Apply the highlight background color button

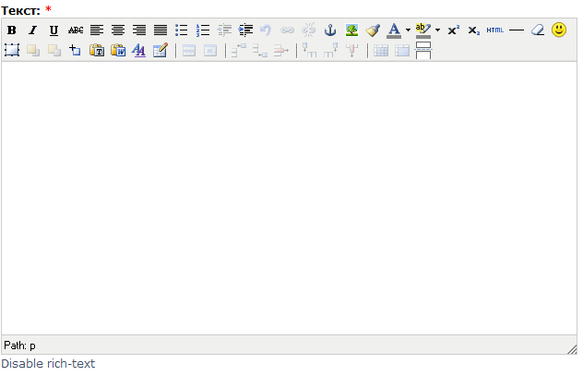pos(423,30)
